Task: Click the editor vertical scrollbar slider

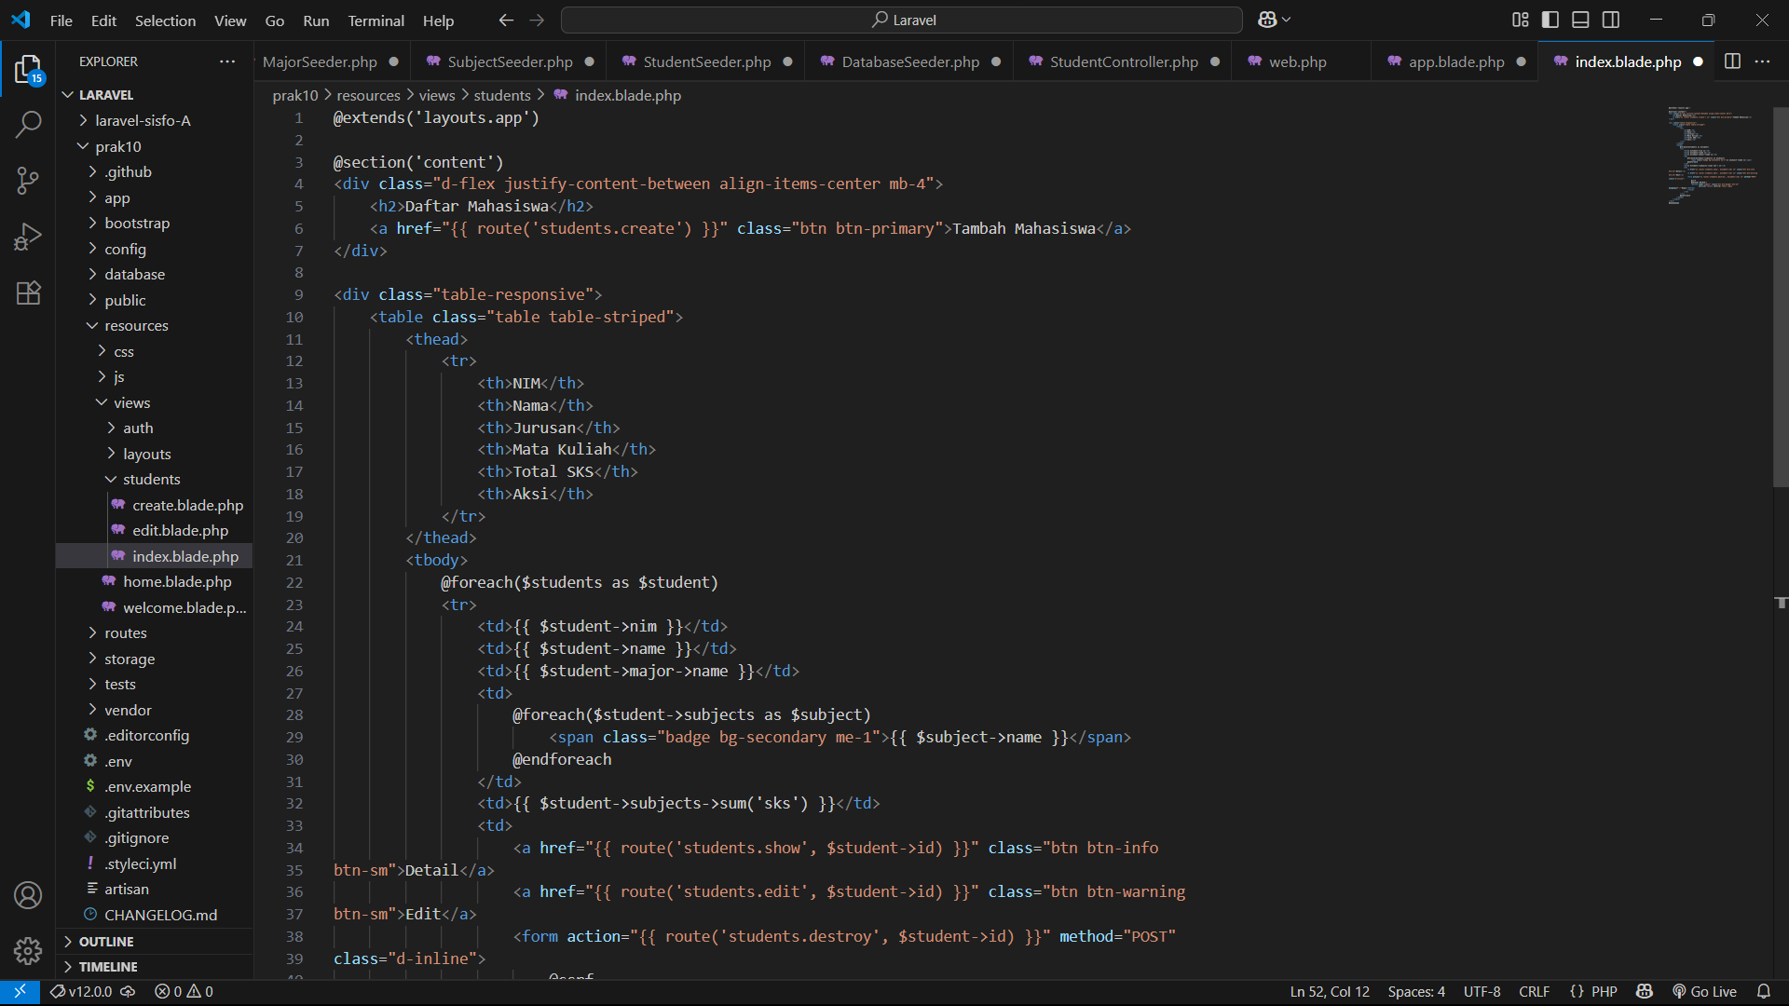Action: click(x=1780, y=298)
